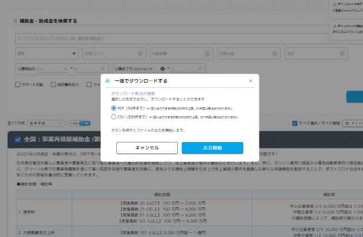Click the 補助金・助成金を検索する heading
Viewport: 363px width, 237px height.
pyautogui.click(x=48, y=21)
